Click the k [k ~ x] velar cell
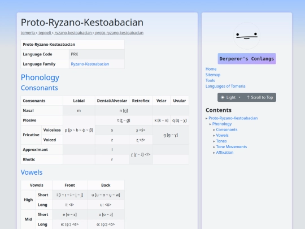The image size is (305, 229). pyautogui.click(x=161, y=120)
